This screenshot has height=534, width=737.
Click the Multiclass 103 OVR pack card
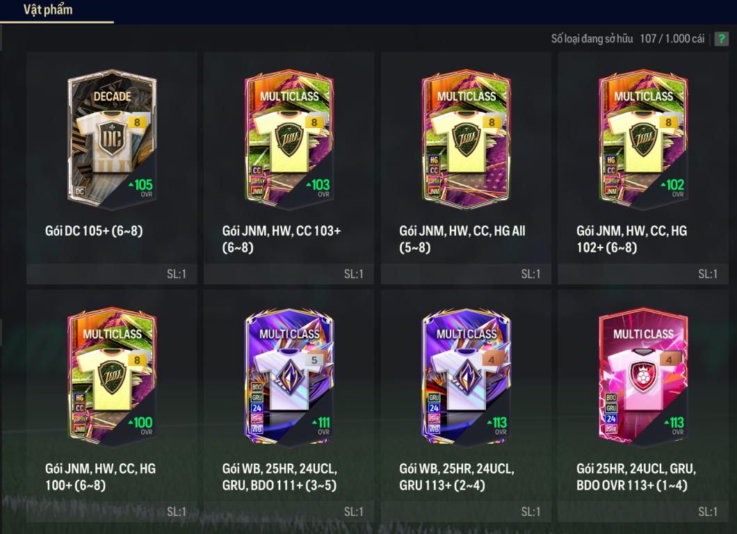click(x=289, y=139)
